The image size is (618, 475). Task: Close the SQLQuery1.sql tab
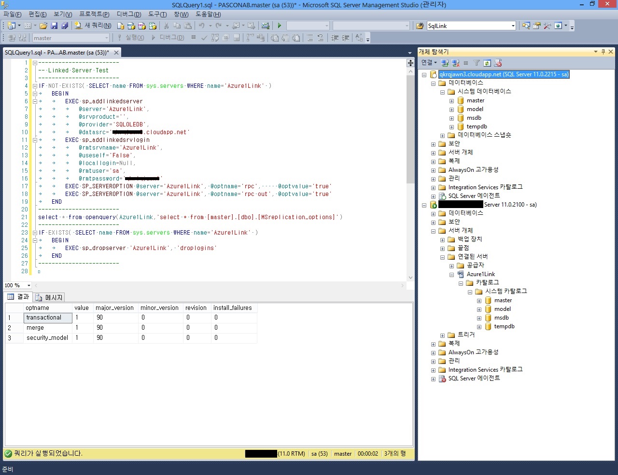coord(116,53)
